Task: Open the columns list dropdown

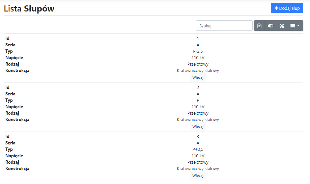Action: (295, 26)
